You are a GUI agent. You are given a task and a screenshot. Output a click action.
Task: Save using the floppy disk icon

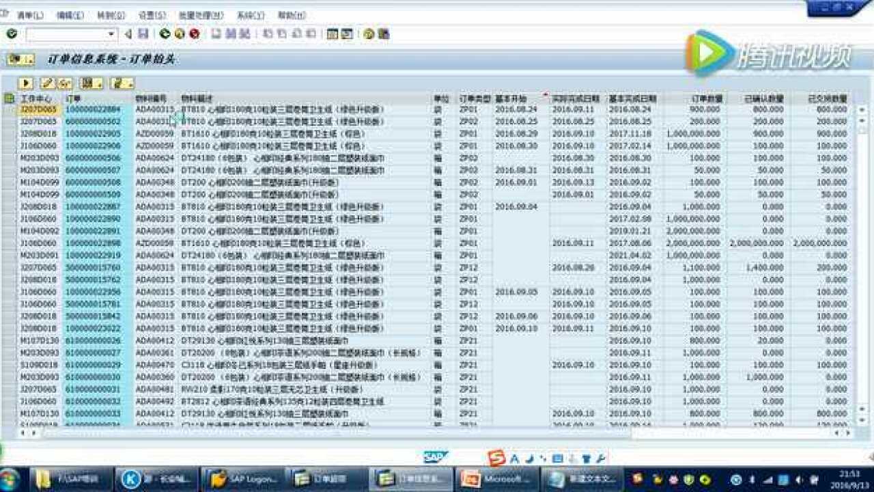point(143,33)
